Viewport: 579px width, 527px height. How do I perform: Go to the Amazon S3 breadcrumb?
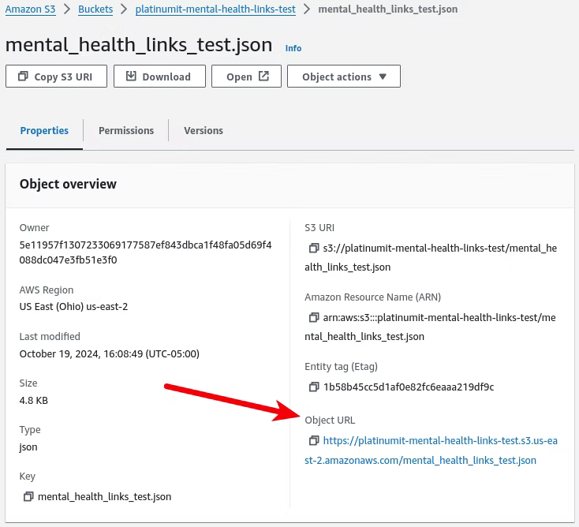pos(30,9)
